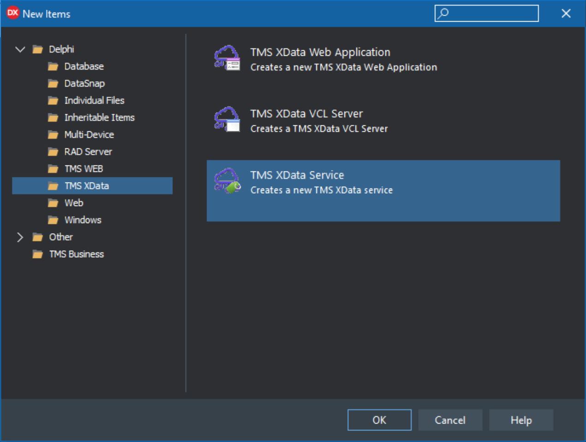The width and height of the screenshot is (586, 442).
Task: Click the TMS XData folder icon
Action: 53,186
